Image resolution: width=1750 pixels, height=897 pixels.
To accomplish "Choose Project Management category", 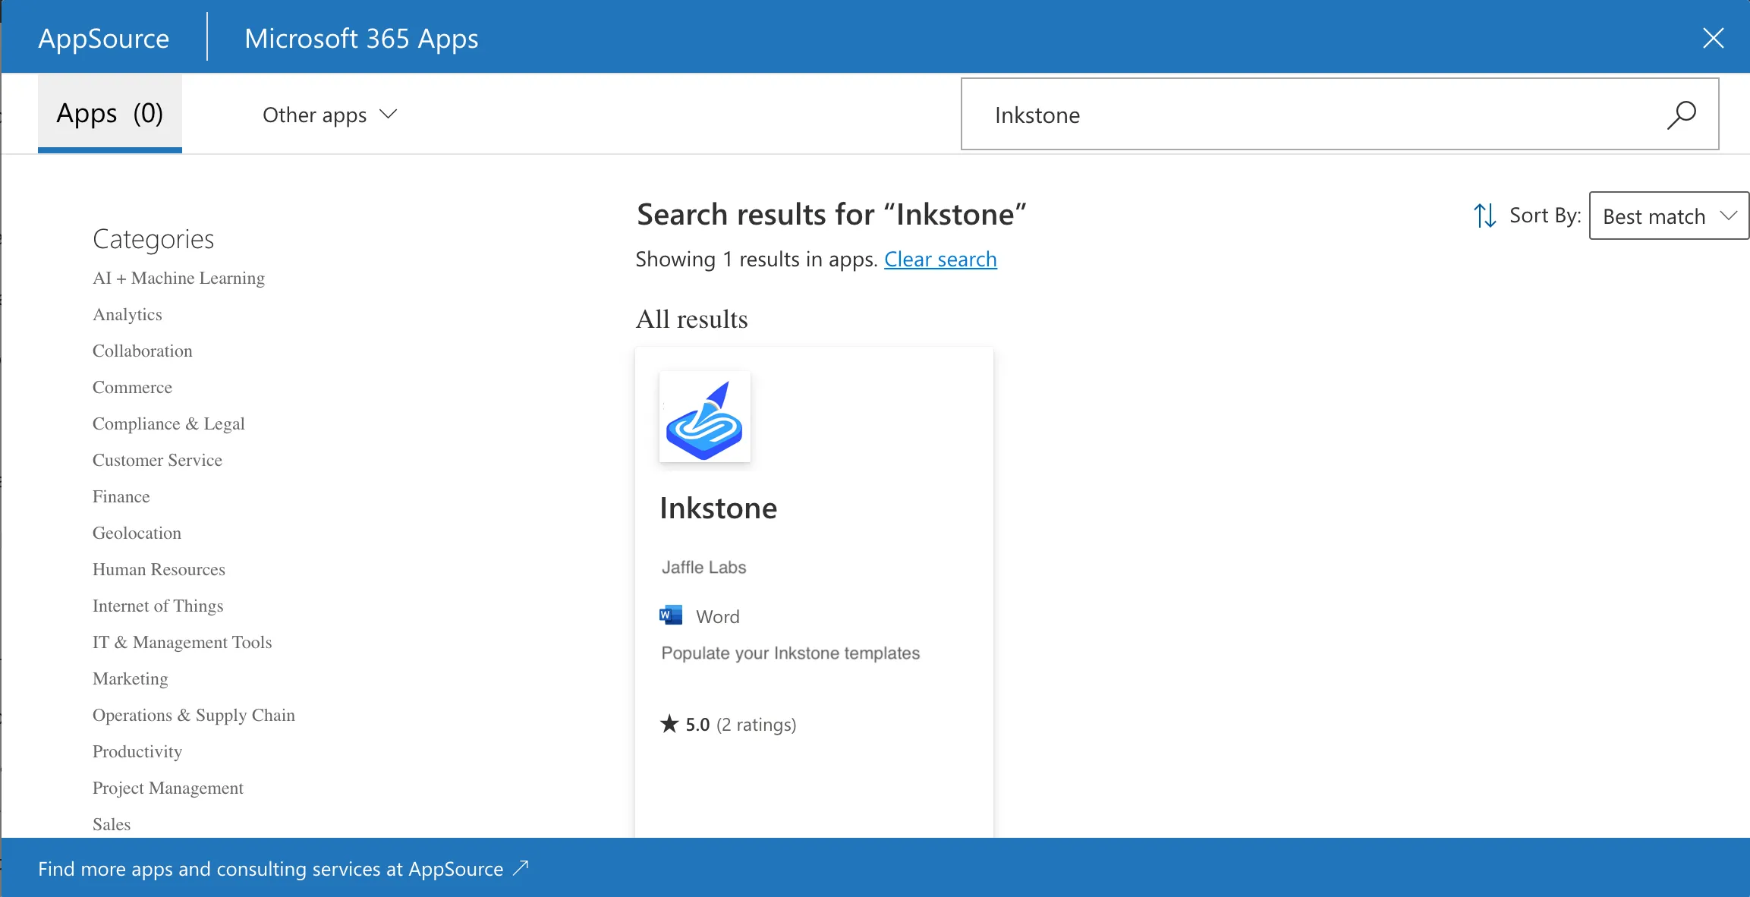I will tap(168, 788).
